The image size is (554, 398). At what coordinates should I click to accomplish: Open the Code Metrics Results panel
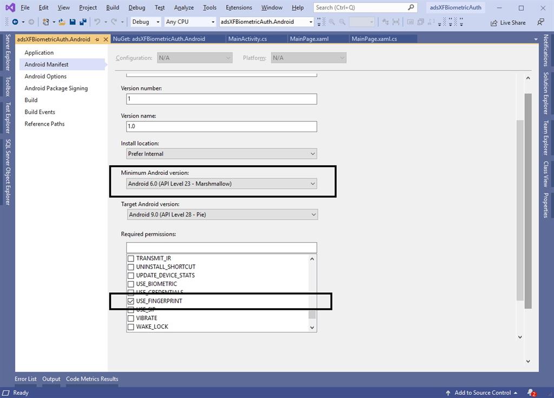92,379
